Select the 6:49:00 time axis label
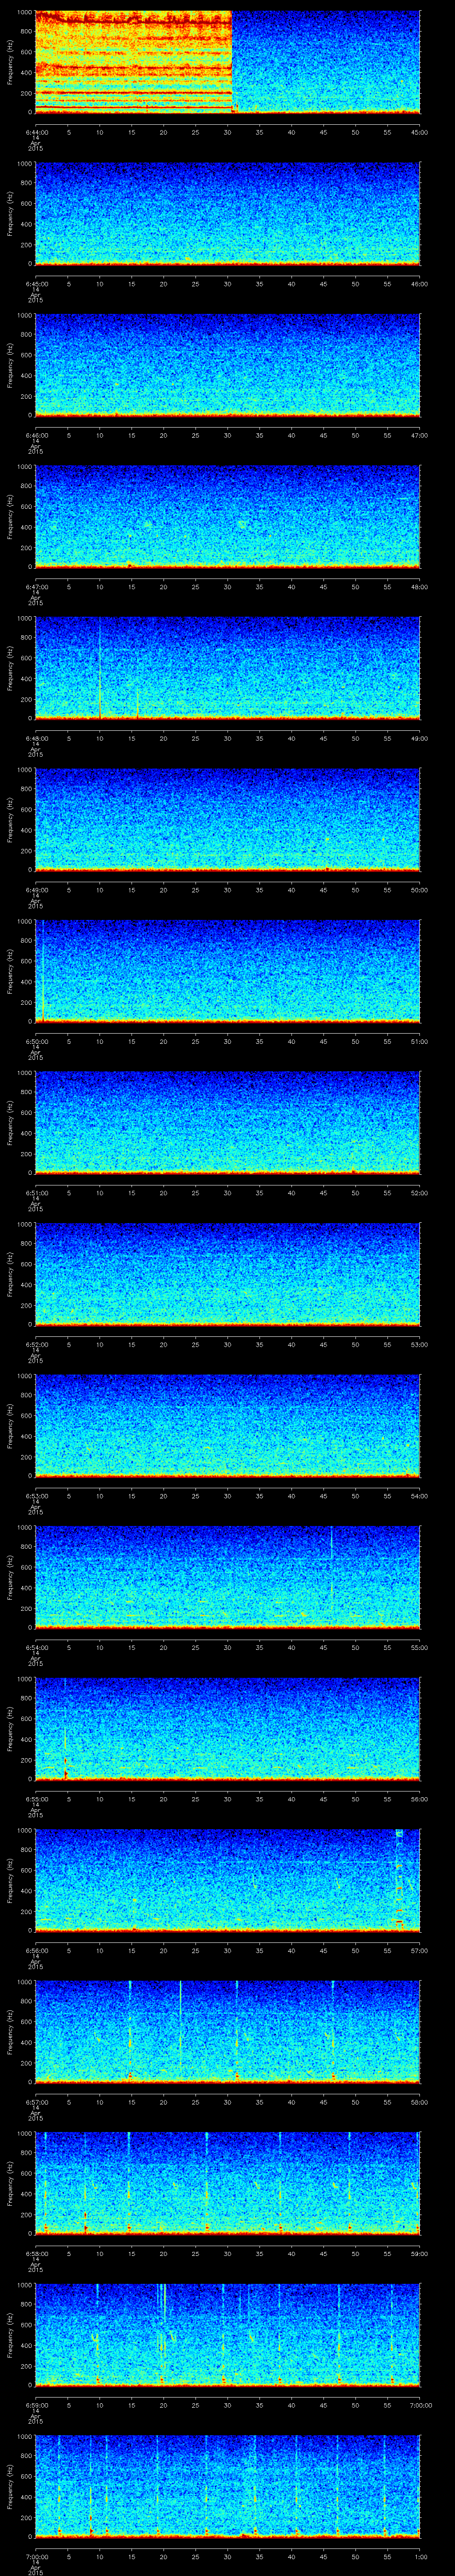455x2576 pixels. 36,890
